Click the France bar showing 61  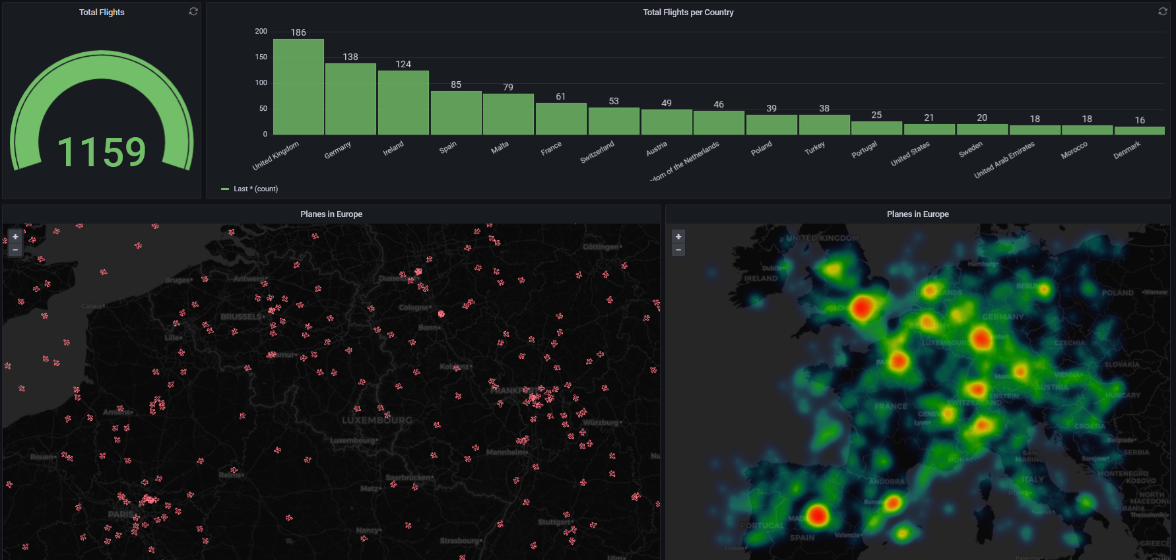tap(561, 119)
